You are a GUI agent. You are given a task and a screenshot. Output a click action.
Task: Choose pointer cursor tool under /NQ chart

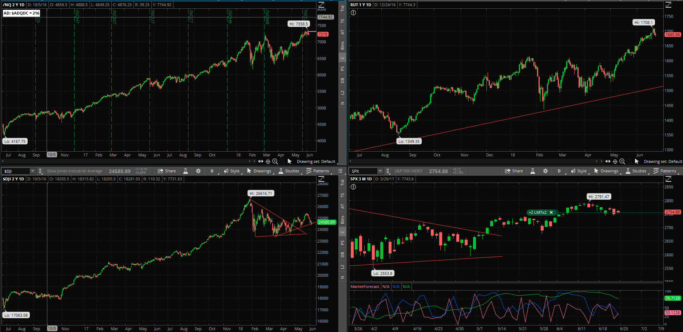(x=290, y=161)
